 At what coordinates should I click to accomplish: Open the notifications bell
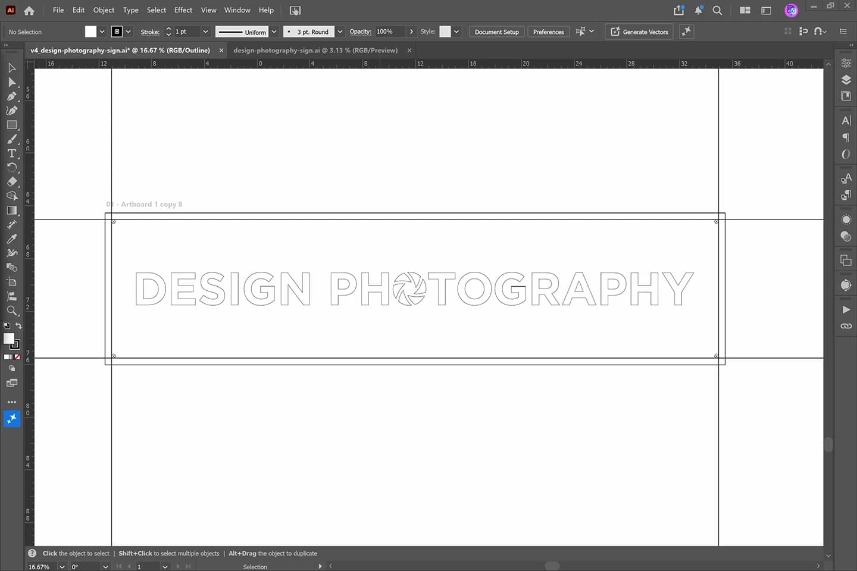698,10
